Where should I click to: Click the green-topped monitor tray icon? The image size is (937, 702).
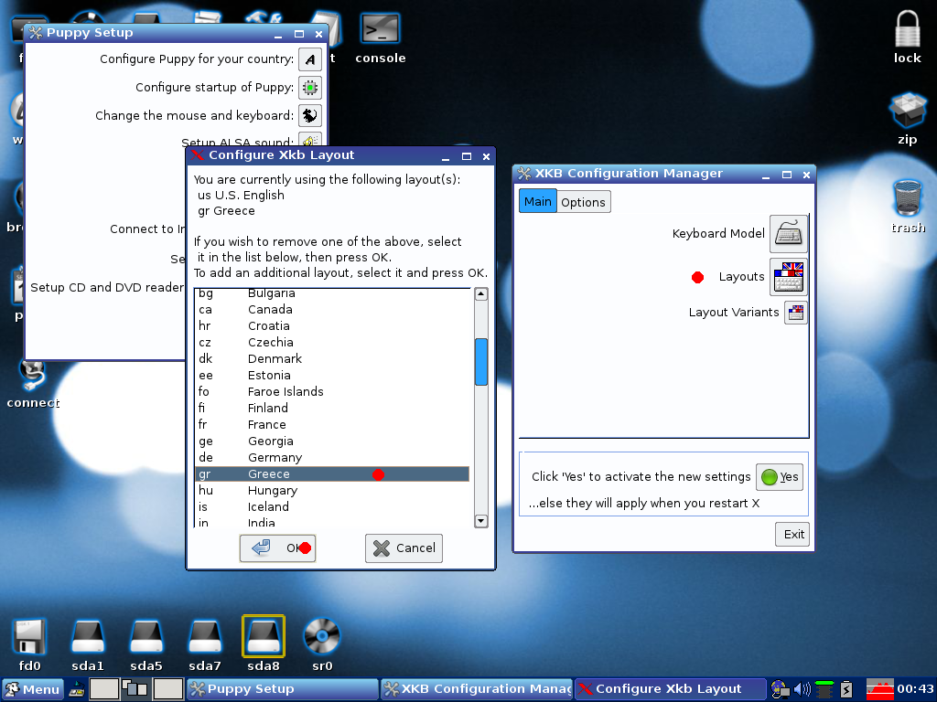(x=824, y=689)
